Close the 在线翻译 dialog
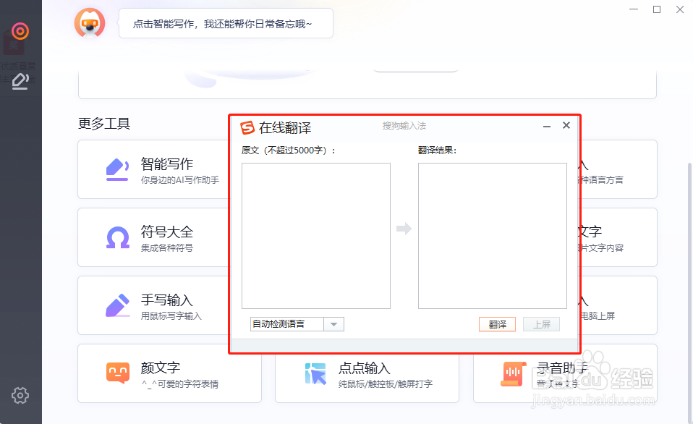The height and width of the screenshot is (424, 693). click(x=566, y=126)
